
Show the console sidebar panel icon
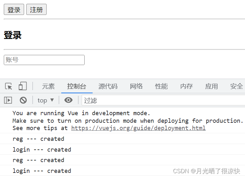click(8, 100)
